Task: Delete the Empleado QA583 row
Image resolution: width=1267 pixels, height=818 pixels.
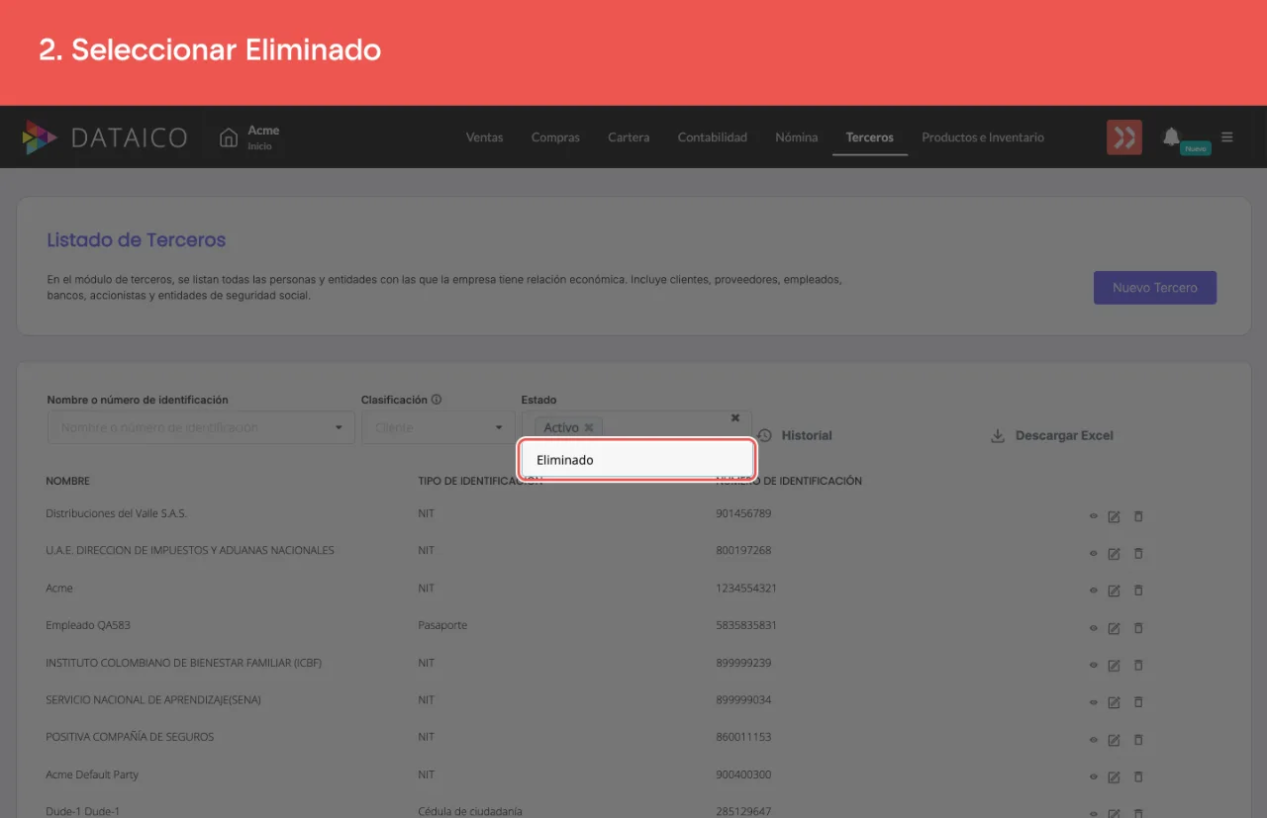Action: 1138,627
